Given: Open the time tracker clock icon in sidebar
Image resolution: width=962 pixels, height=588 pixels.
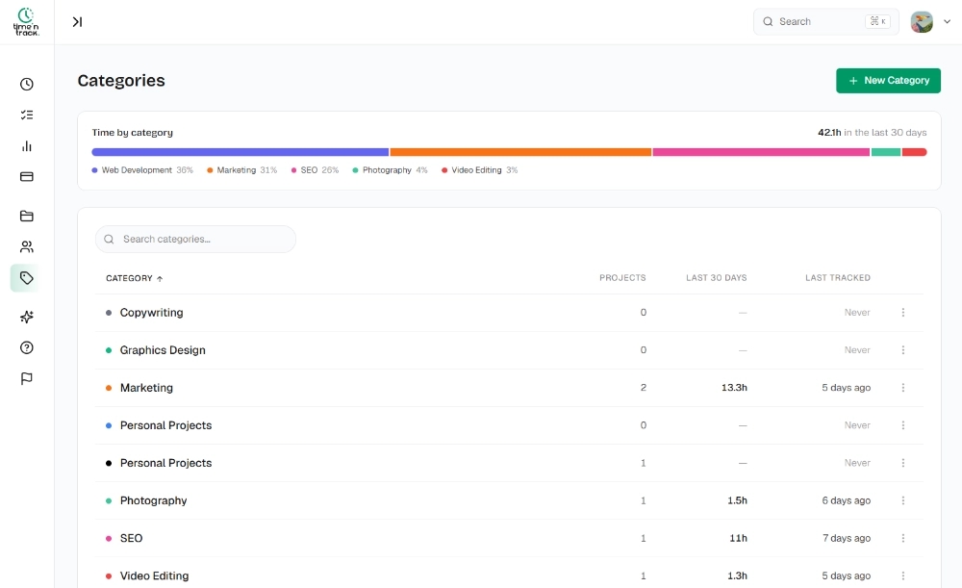Looking at the screenshot, I should tap(26, 84).
